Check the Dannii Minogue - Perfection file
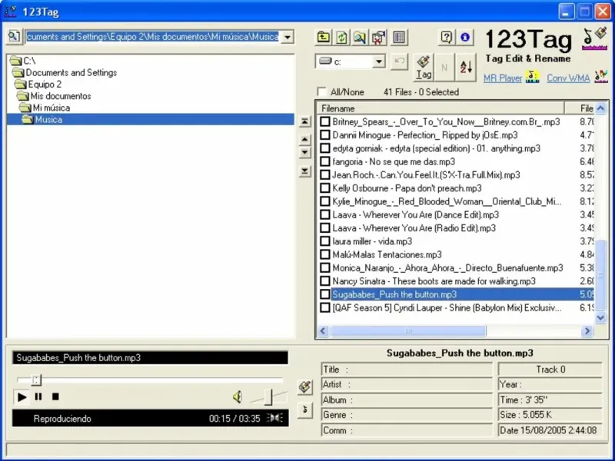Screen dimensions: 615x461 click(x=324, y=135)
